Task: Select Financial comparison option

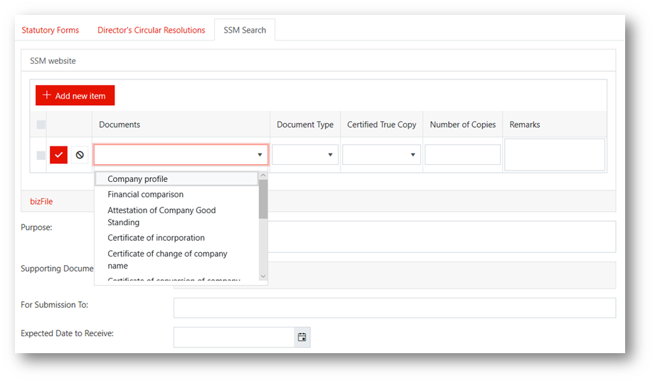Action: (146, 195)
